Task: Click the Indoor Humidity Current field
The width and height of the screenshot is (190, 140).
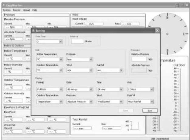Action: coord(13,72)
